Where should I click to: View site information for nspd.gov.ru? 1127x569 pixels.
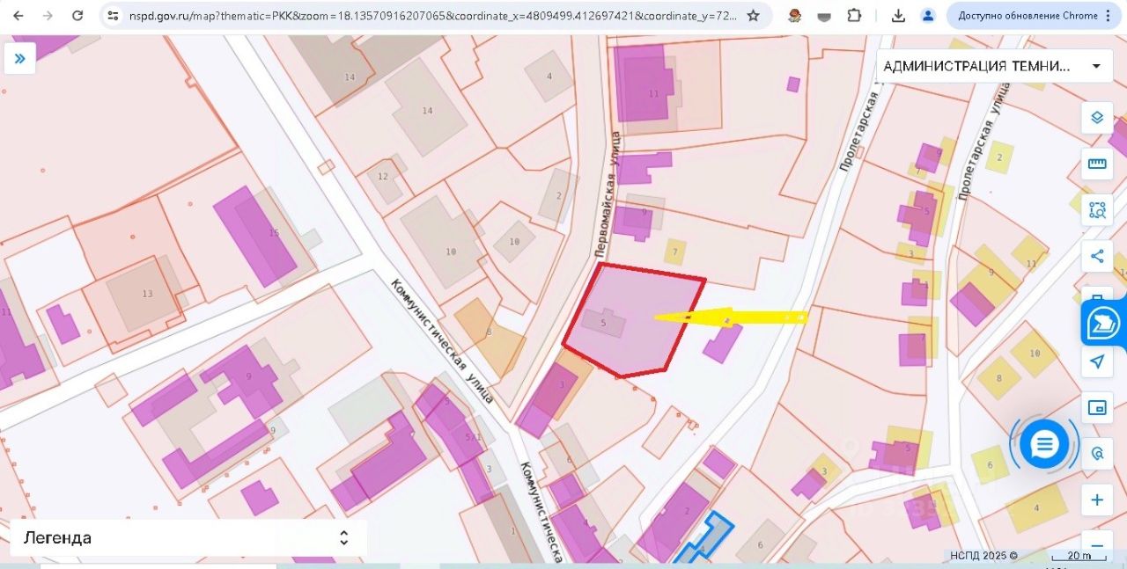112,16
